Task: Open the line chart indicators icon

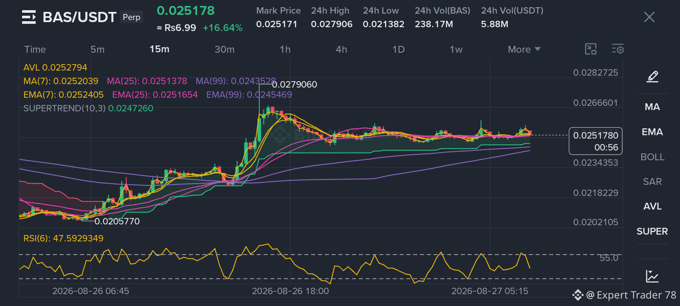Action: 652,276
